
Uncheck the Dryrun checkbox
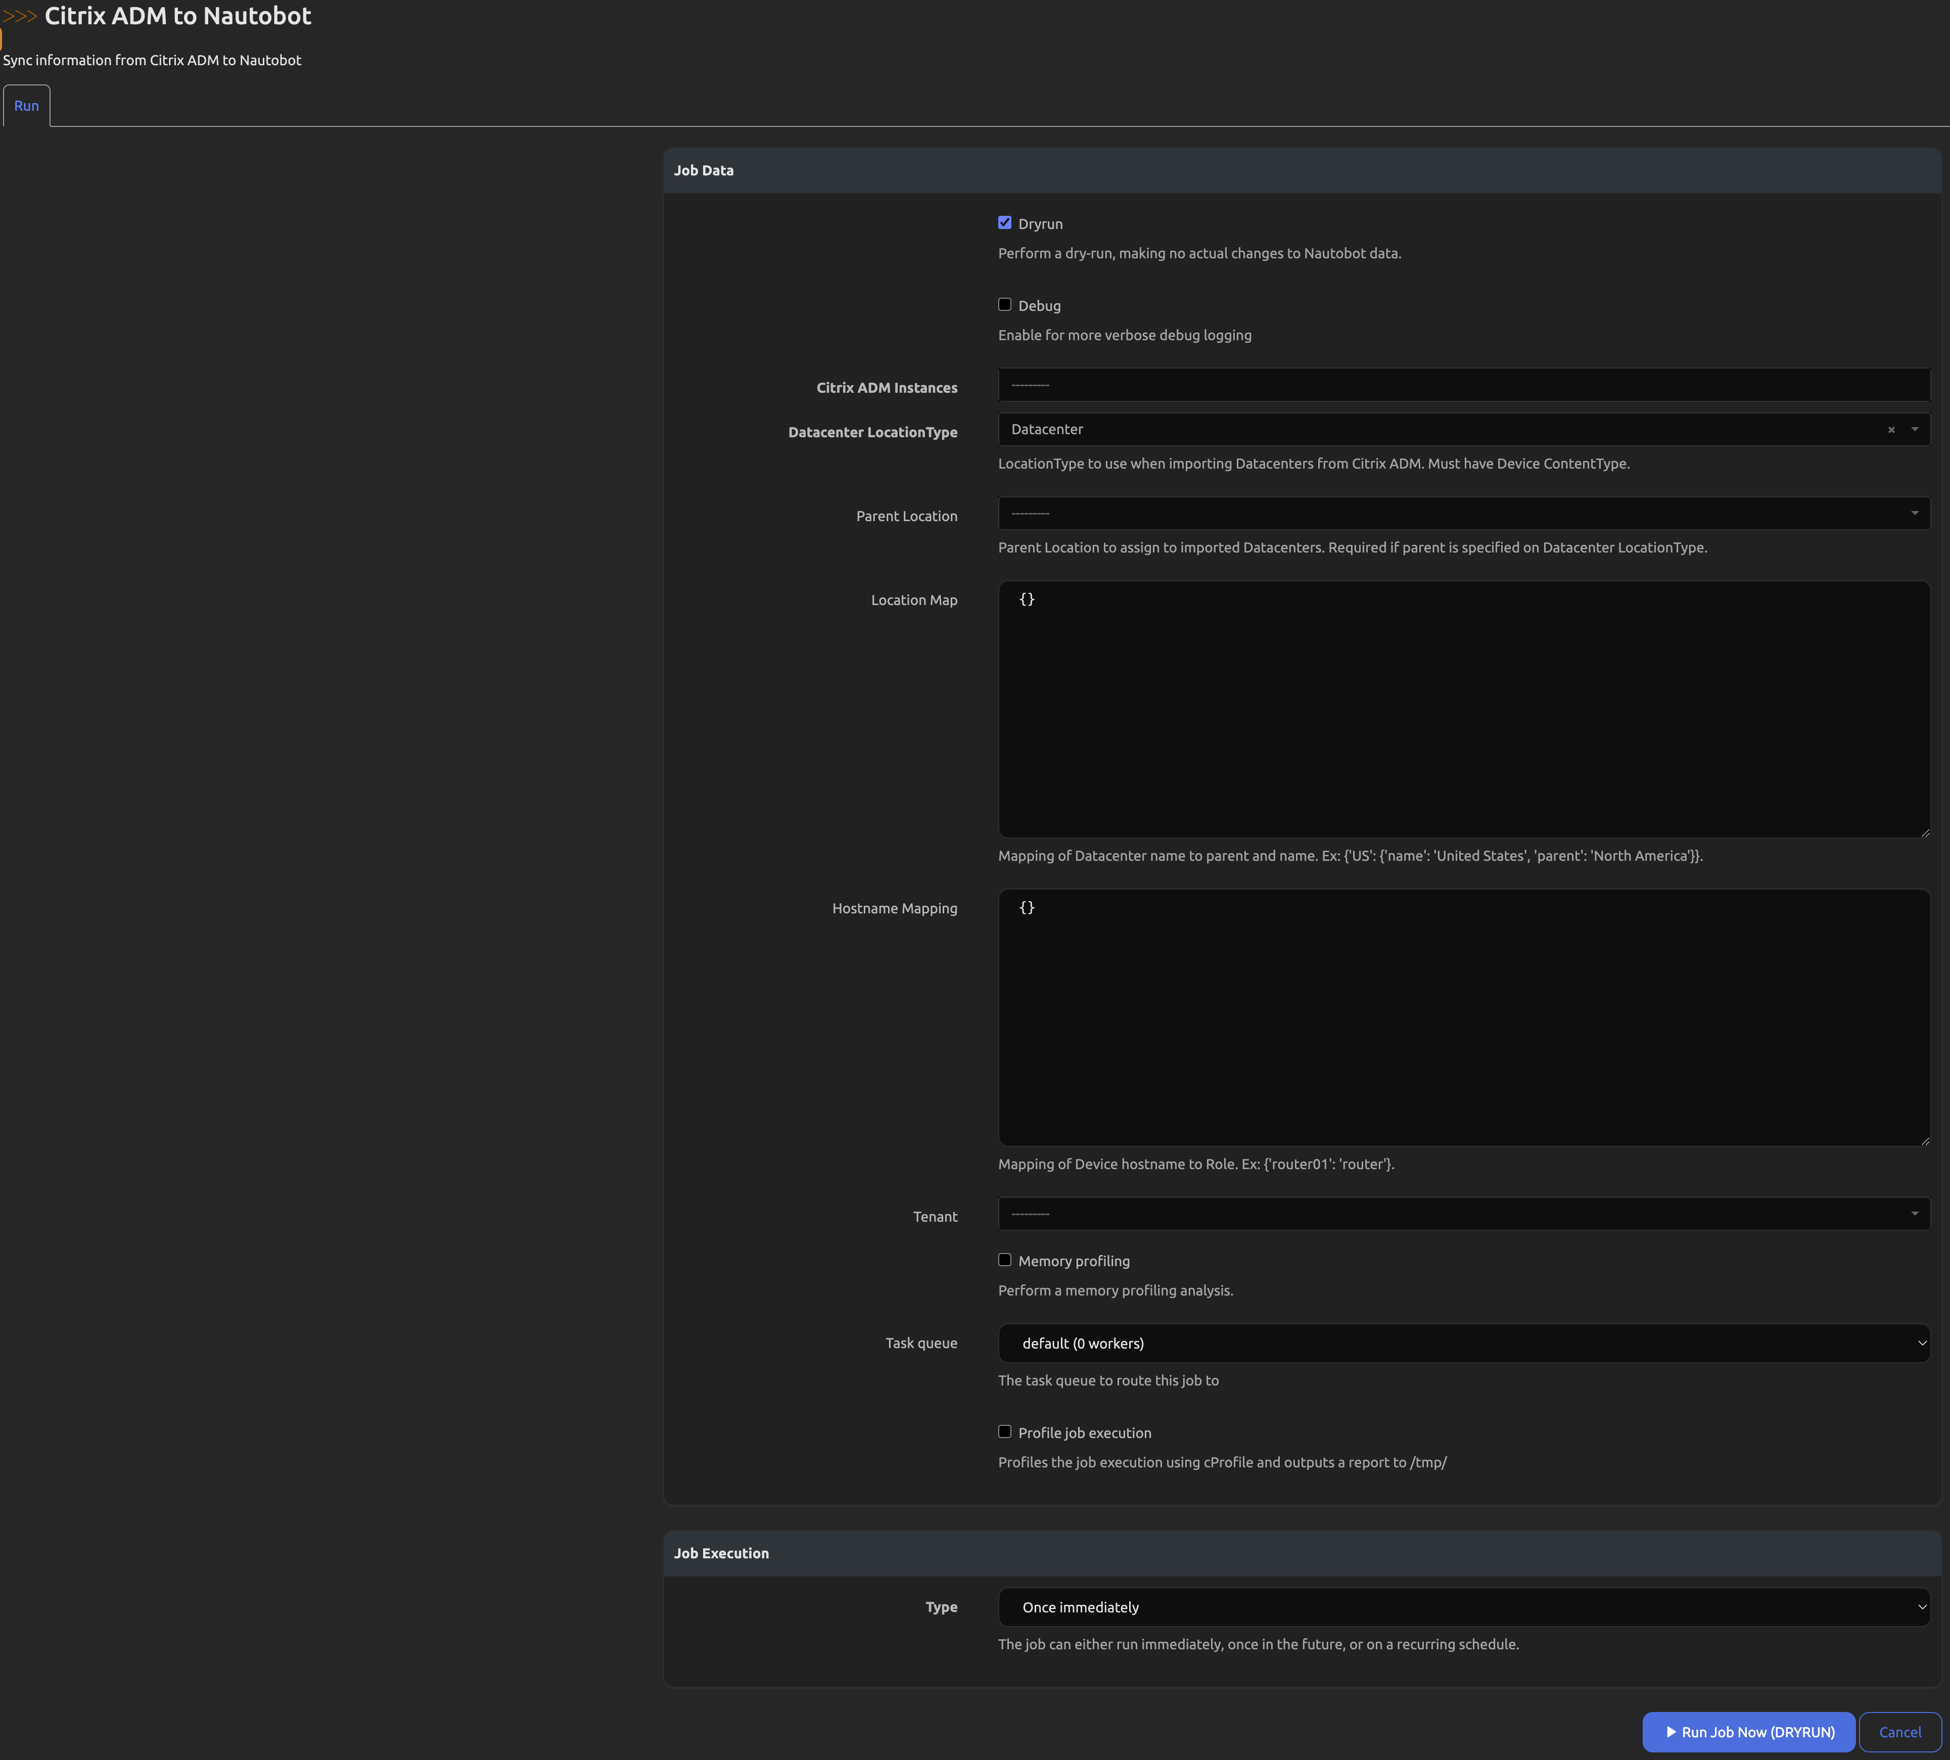[x=1004, y=223]
